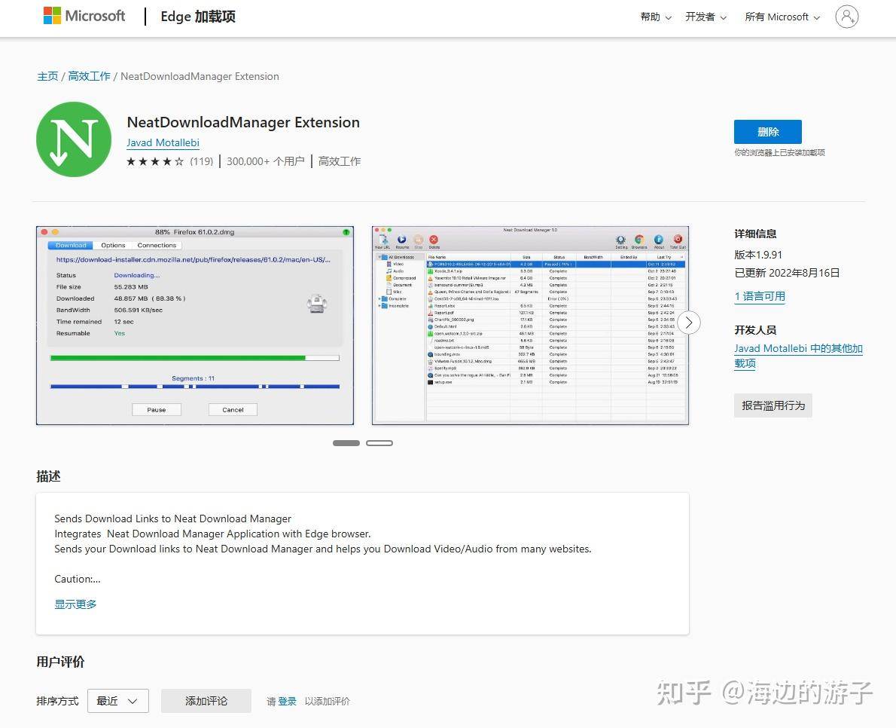The width and height of the screenshot is (896, 728).
Task: Click the 你的浏览器上已安装加载项 notice
Action: click(x=779, y=153)
